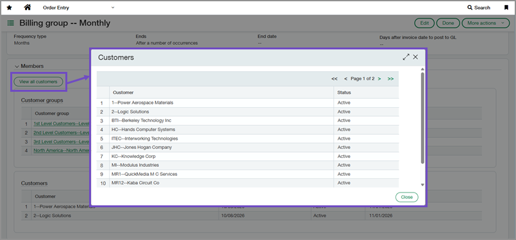Click View all customers button

38,81
